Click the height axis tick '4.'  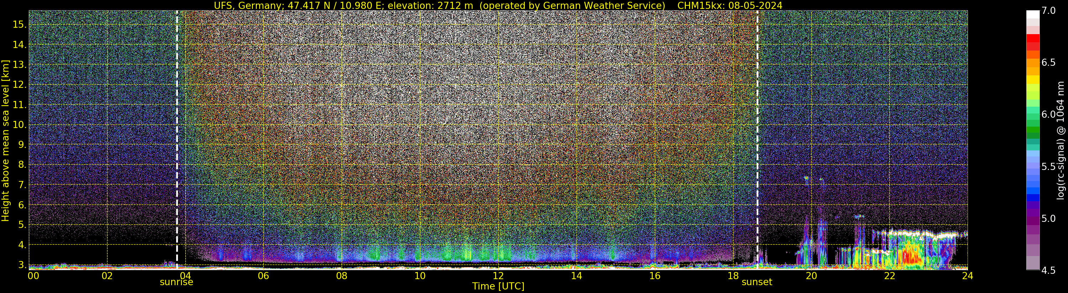click(22, 245)
